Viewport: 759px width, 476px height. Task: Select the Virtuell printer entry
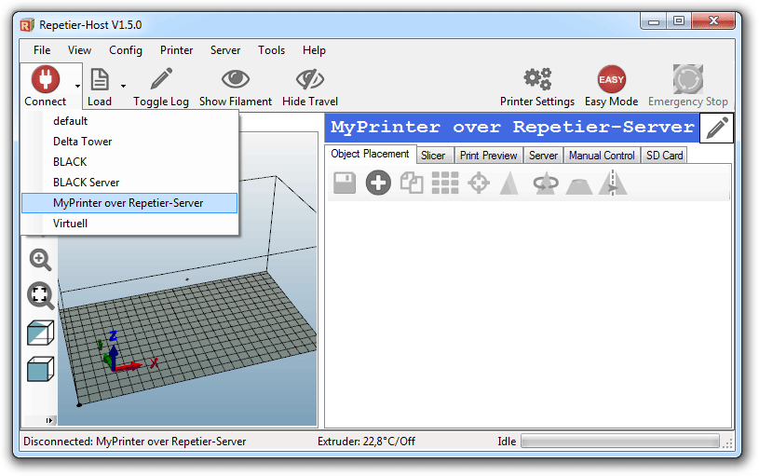tap(71, 224)
